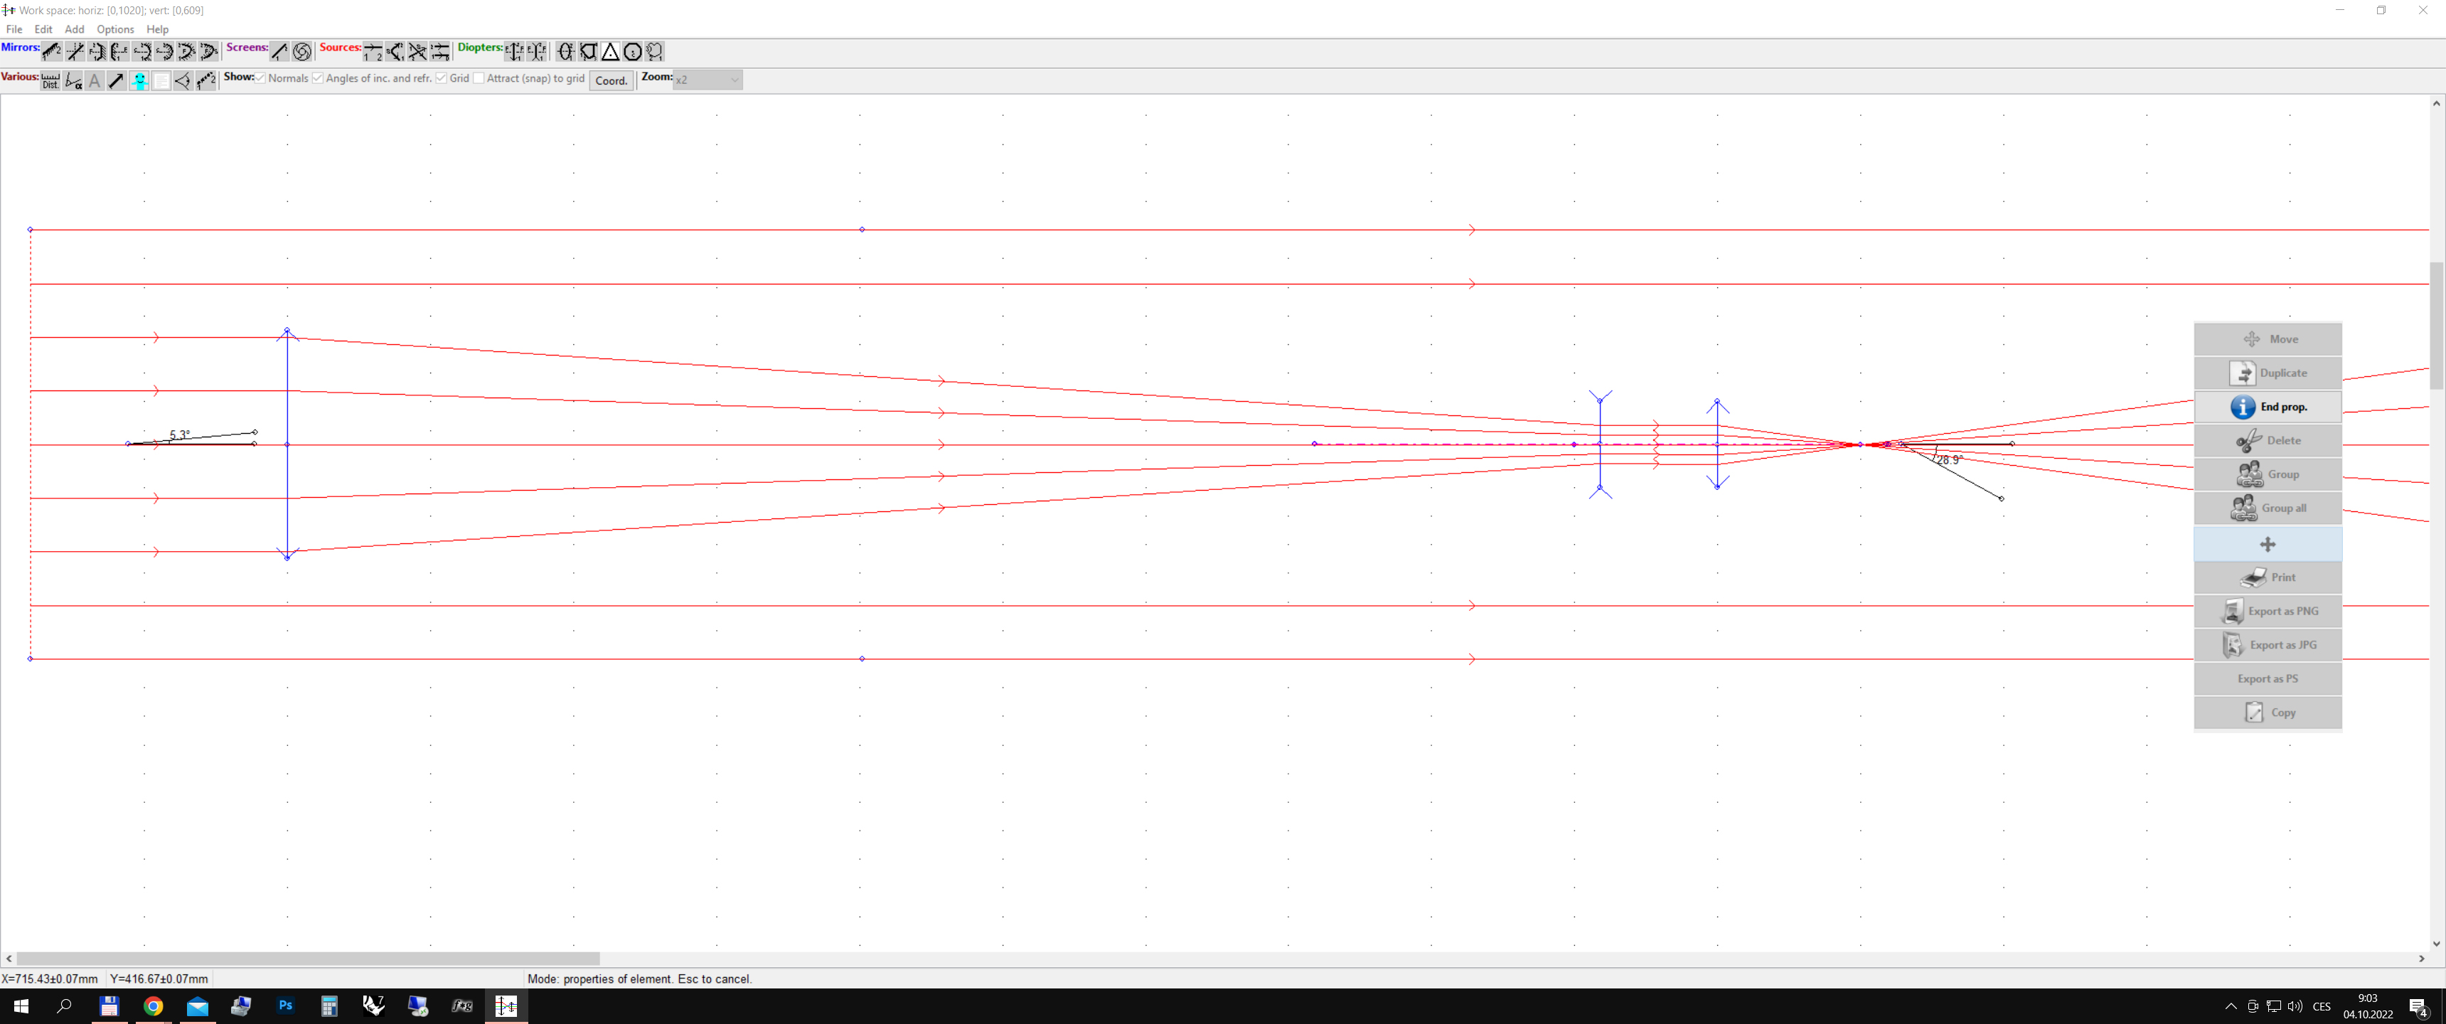
Task: Click the horizontal scrollbar thumb
Action: click(x=309, y=959)
